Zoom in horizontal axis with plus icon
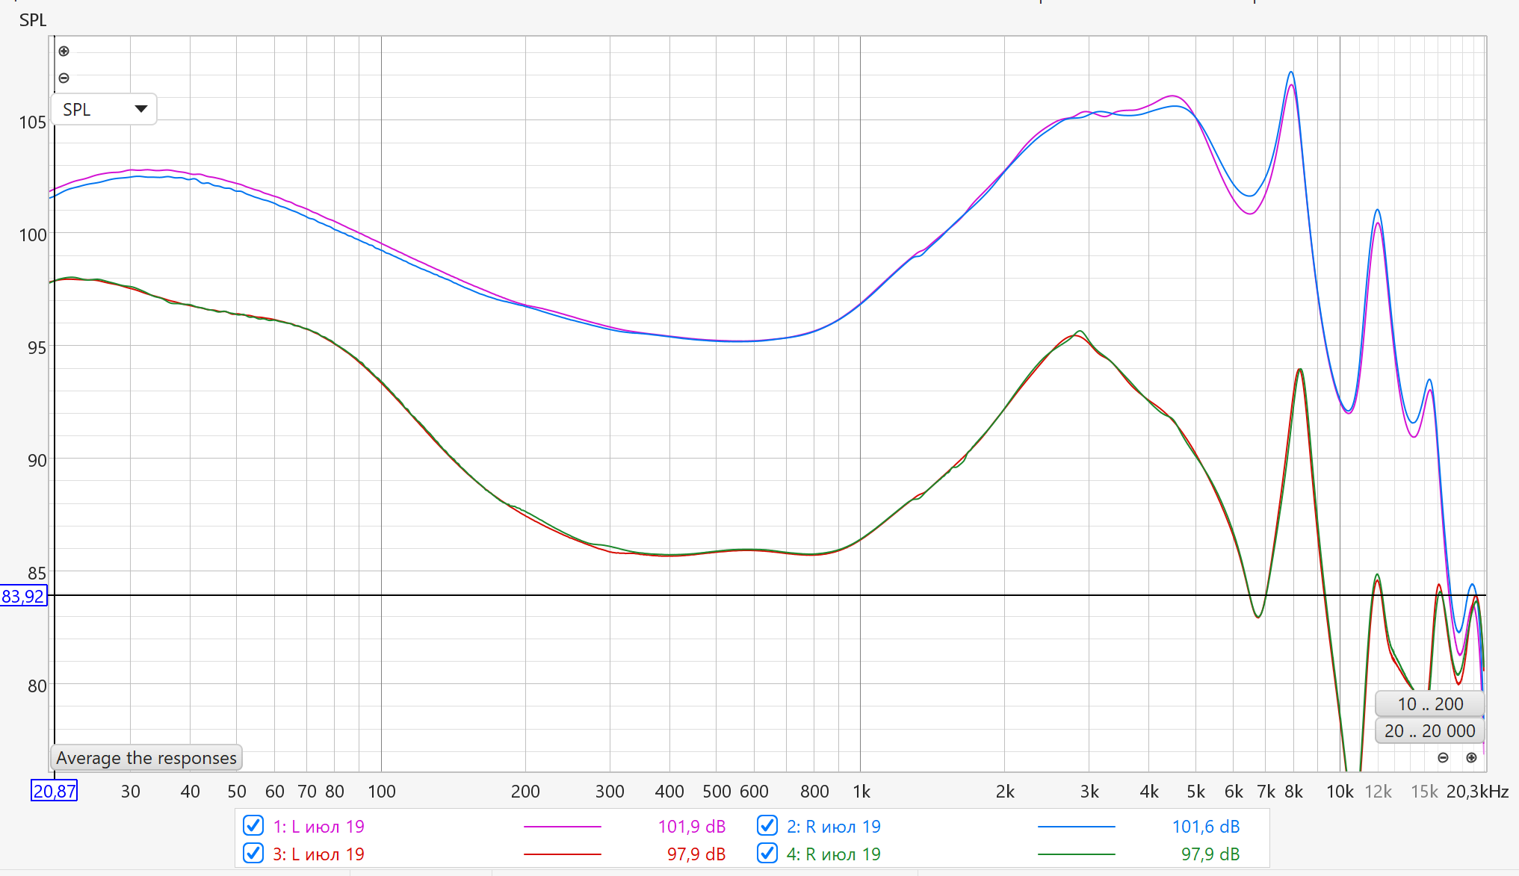Viewport: 1519px width, 876px height. pos(1471,757)
